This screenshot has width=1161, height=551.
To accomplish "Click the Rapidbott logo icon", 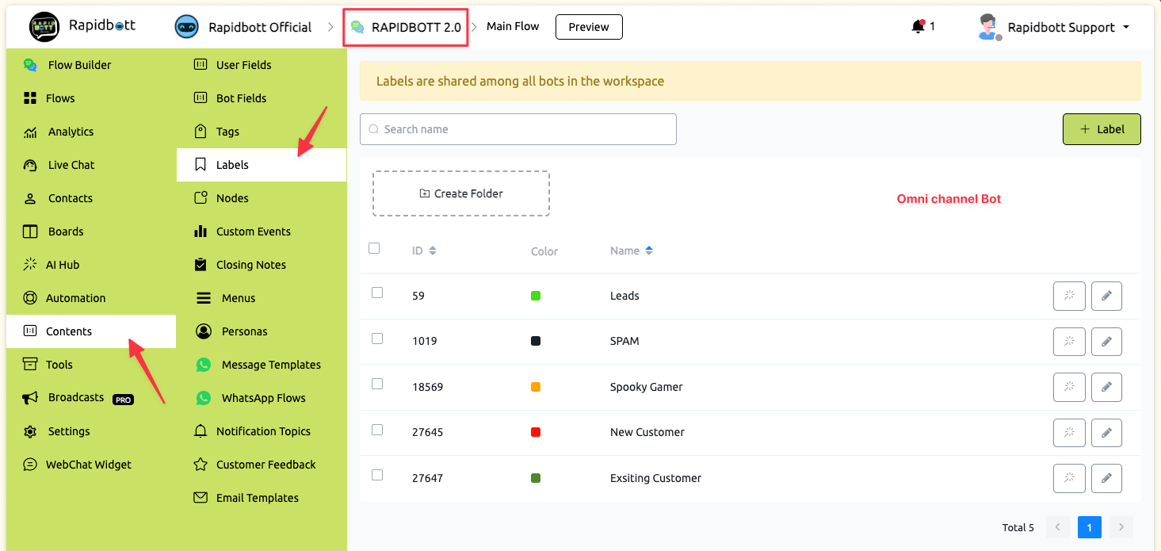I will [x=44, y=27].
